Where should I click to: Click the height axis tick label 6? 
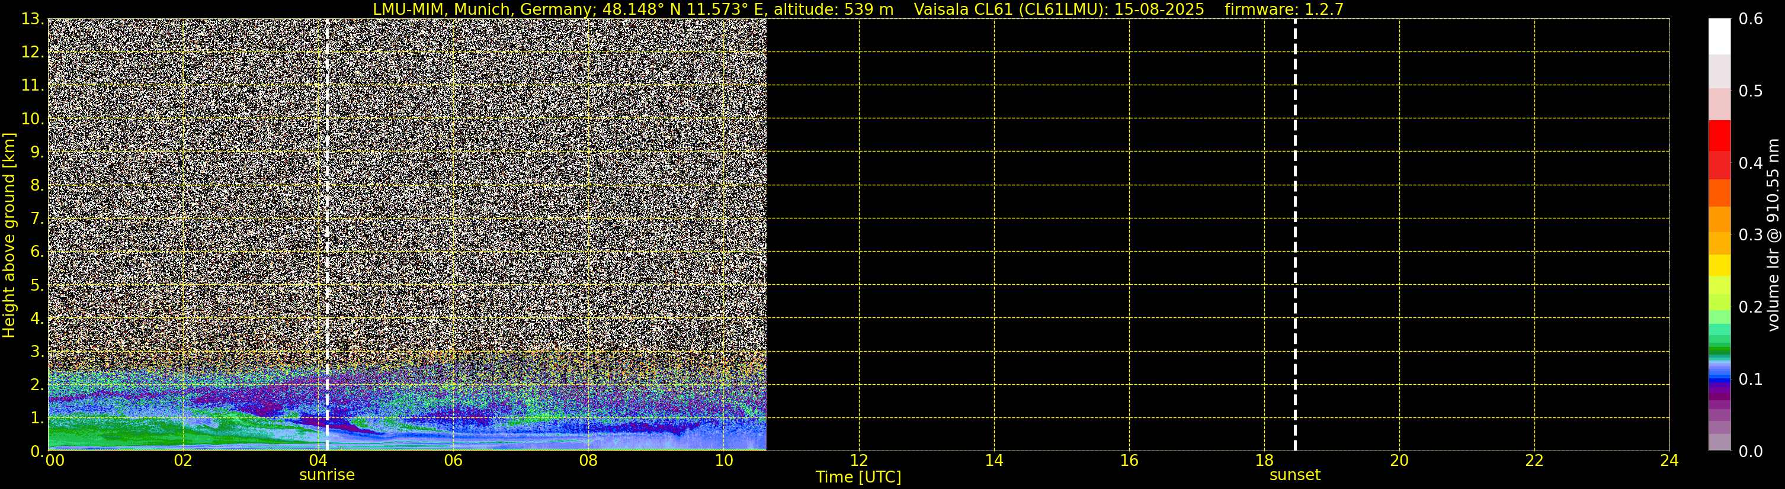[37, 252]
